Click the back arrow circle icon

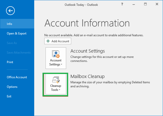pos(10,11)
